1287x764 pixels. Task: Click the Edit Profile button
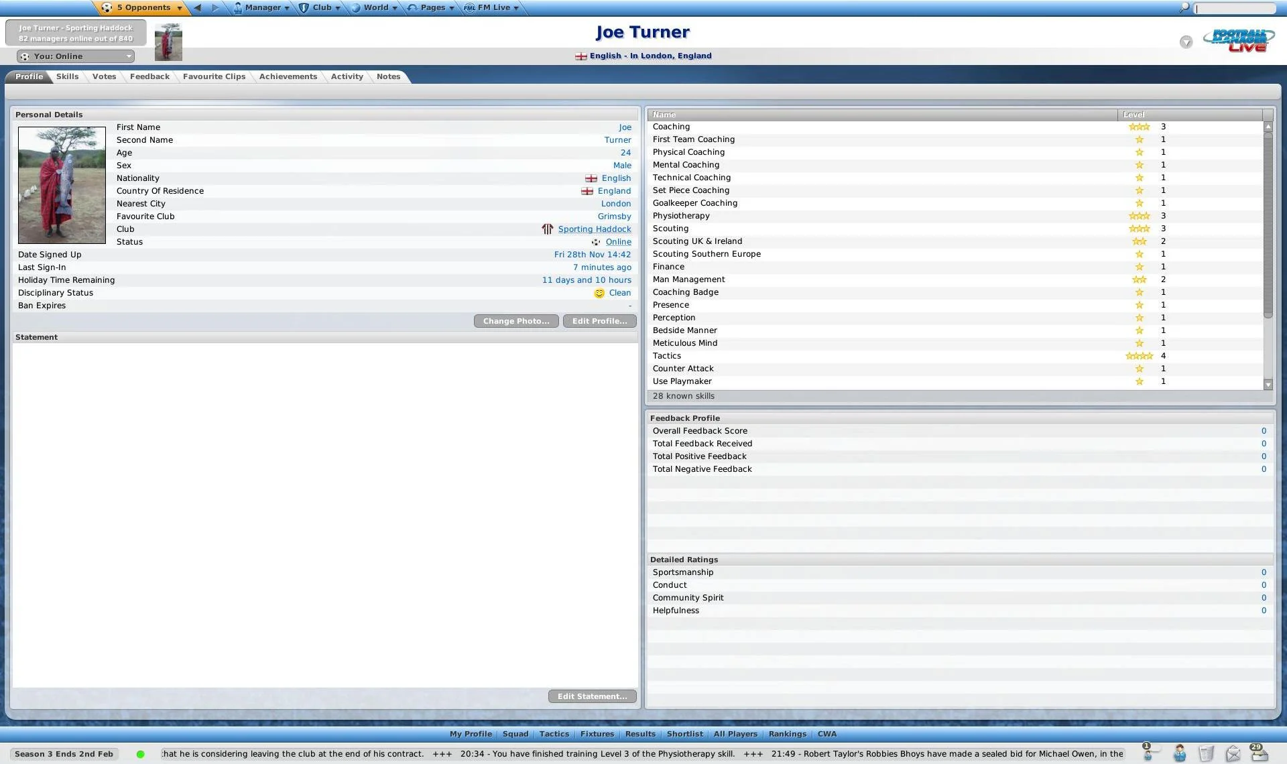pos(599,321)
